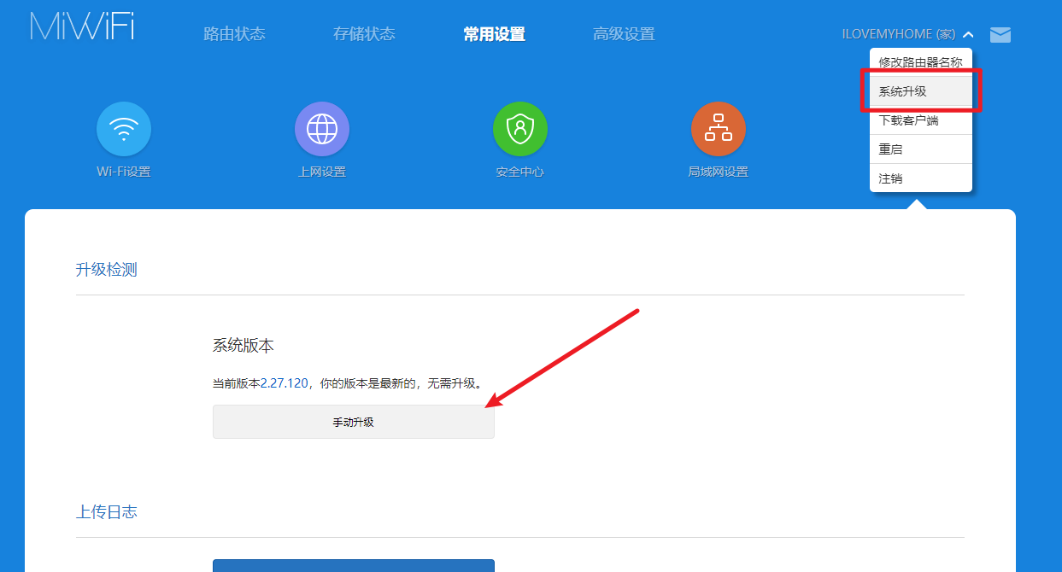Screen dimensions: 1062x572
Task: Switch to the 路由状态 tab
Action: coord(234,34)
